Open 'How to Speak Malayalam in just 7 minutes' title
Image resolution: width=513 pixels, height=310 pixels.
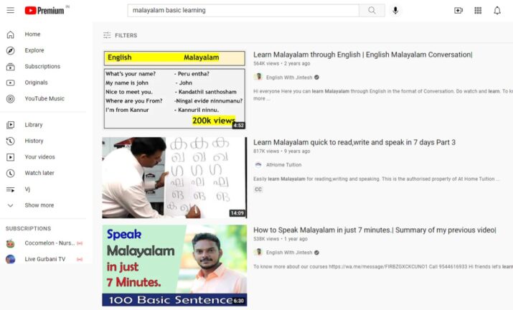[x=375, y=230]
